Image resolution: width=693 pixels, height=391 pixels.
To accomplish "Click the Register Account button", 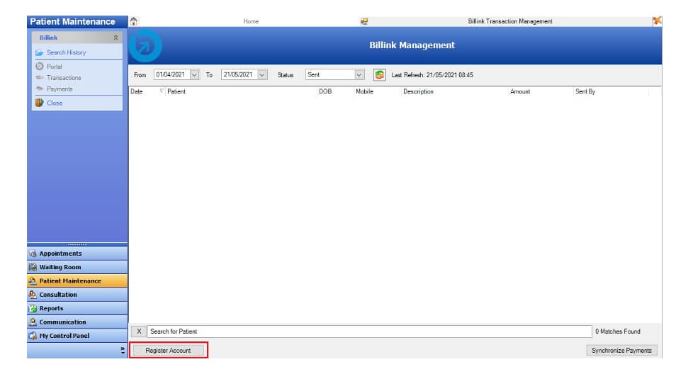I will (169, 351).
